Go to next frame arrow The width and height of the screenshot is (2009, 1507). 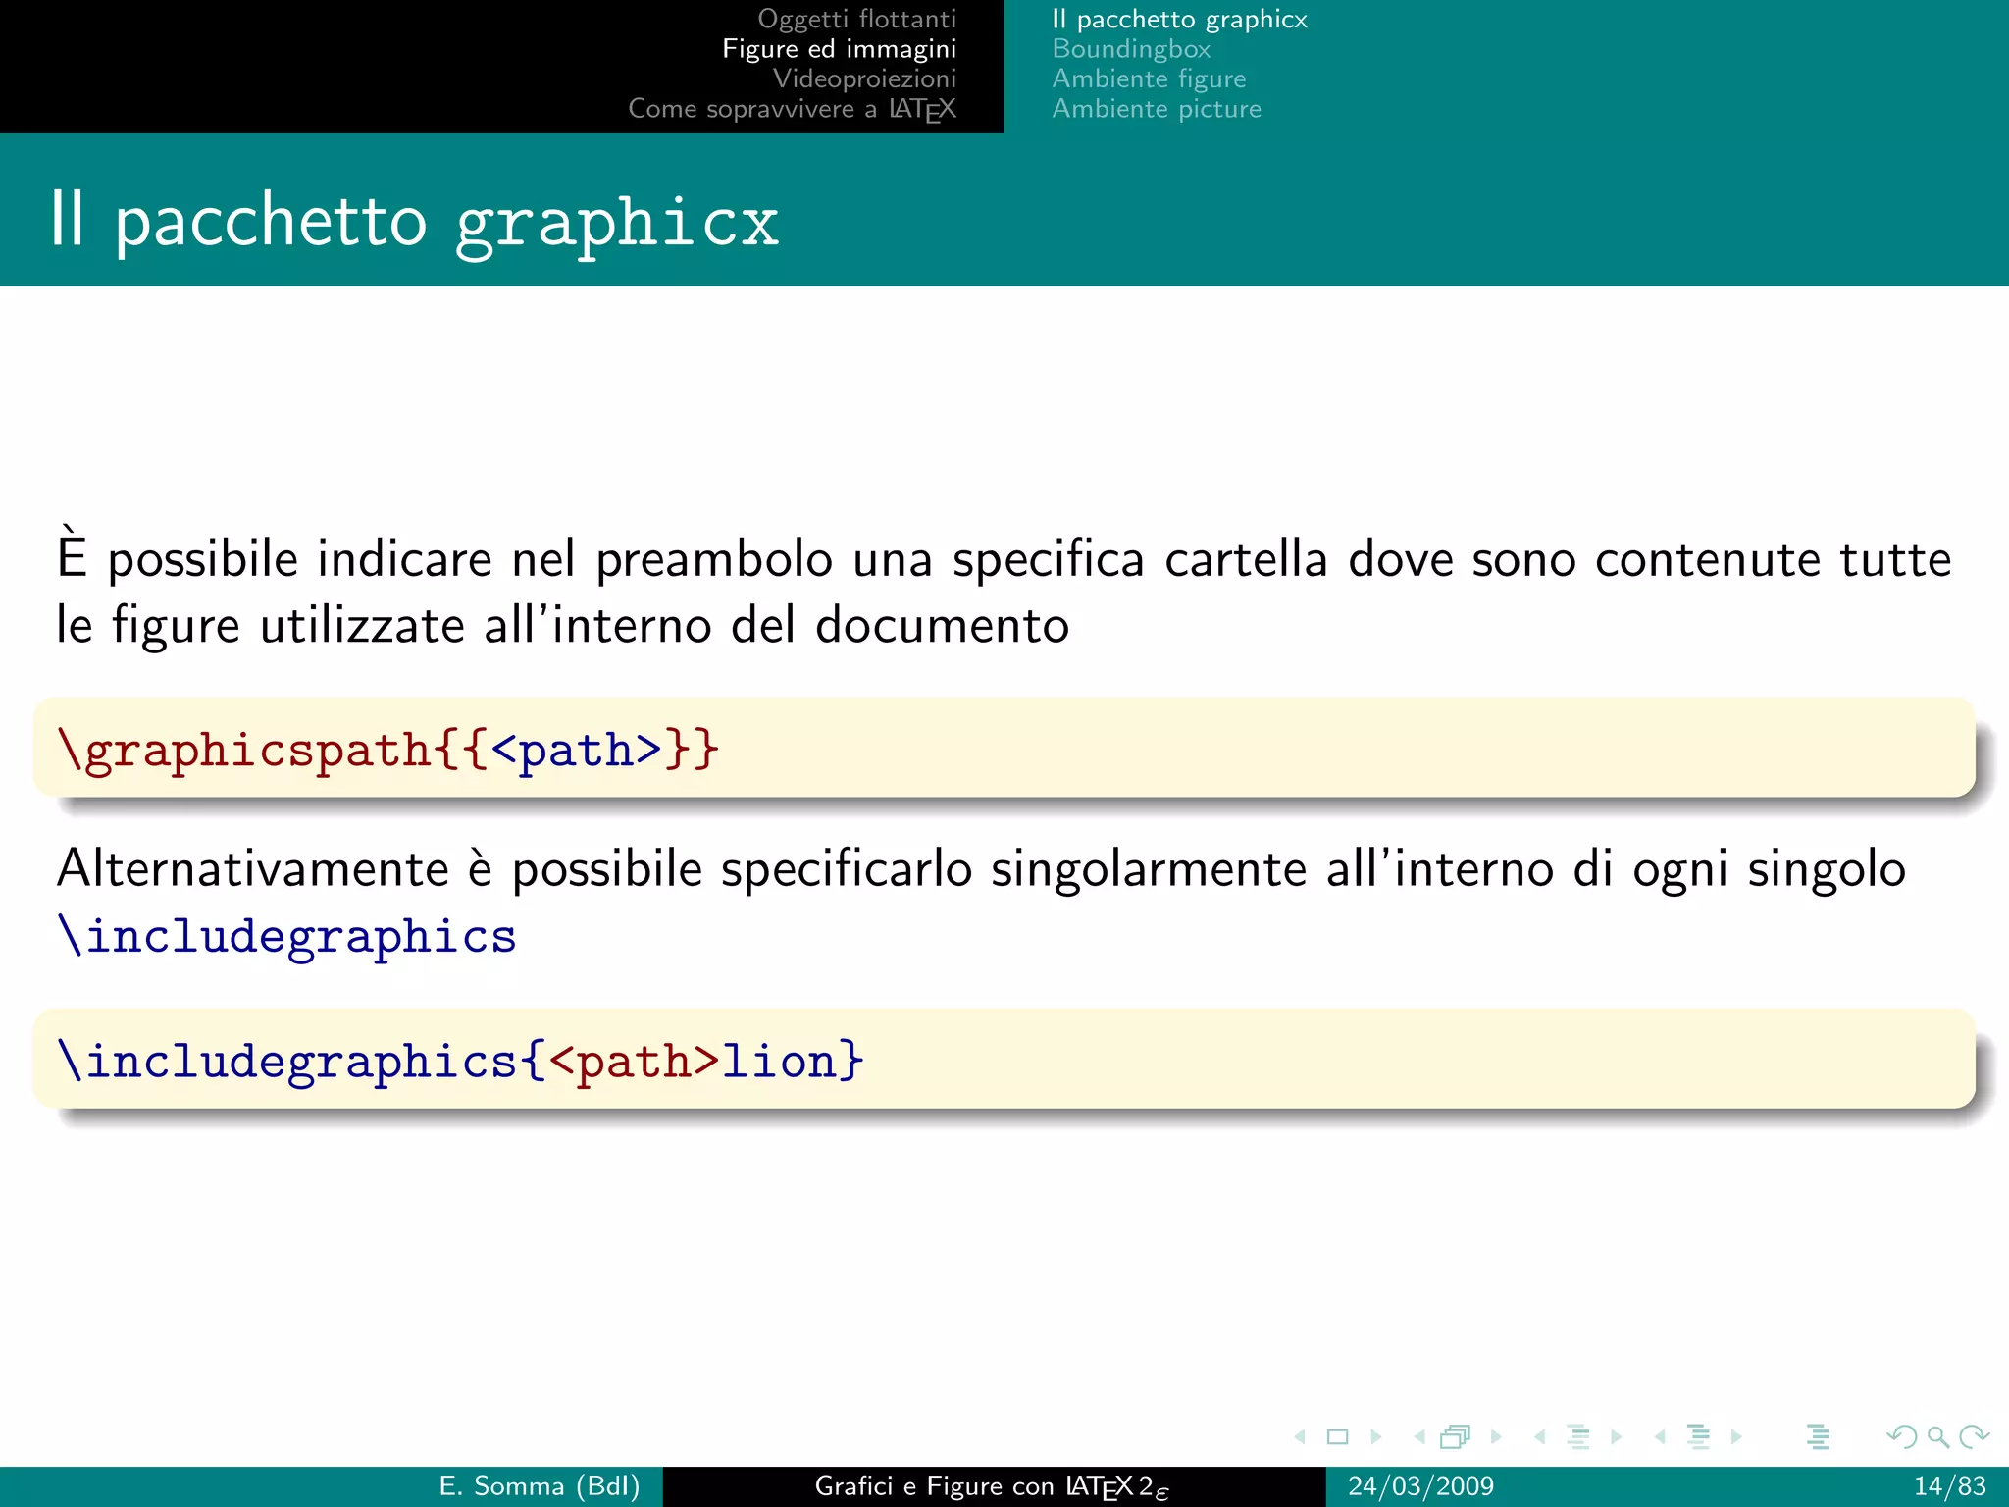pyautogui.click(x=1496, y=1437)
